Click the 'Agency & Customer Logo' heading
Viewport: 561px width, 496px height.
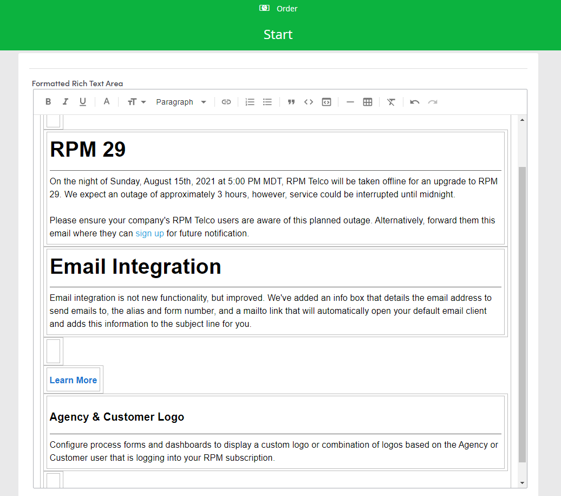pos(117,417)
